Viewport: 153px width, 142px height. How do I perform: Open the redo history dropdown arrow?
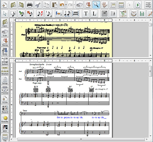74,5
